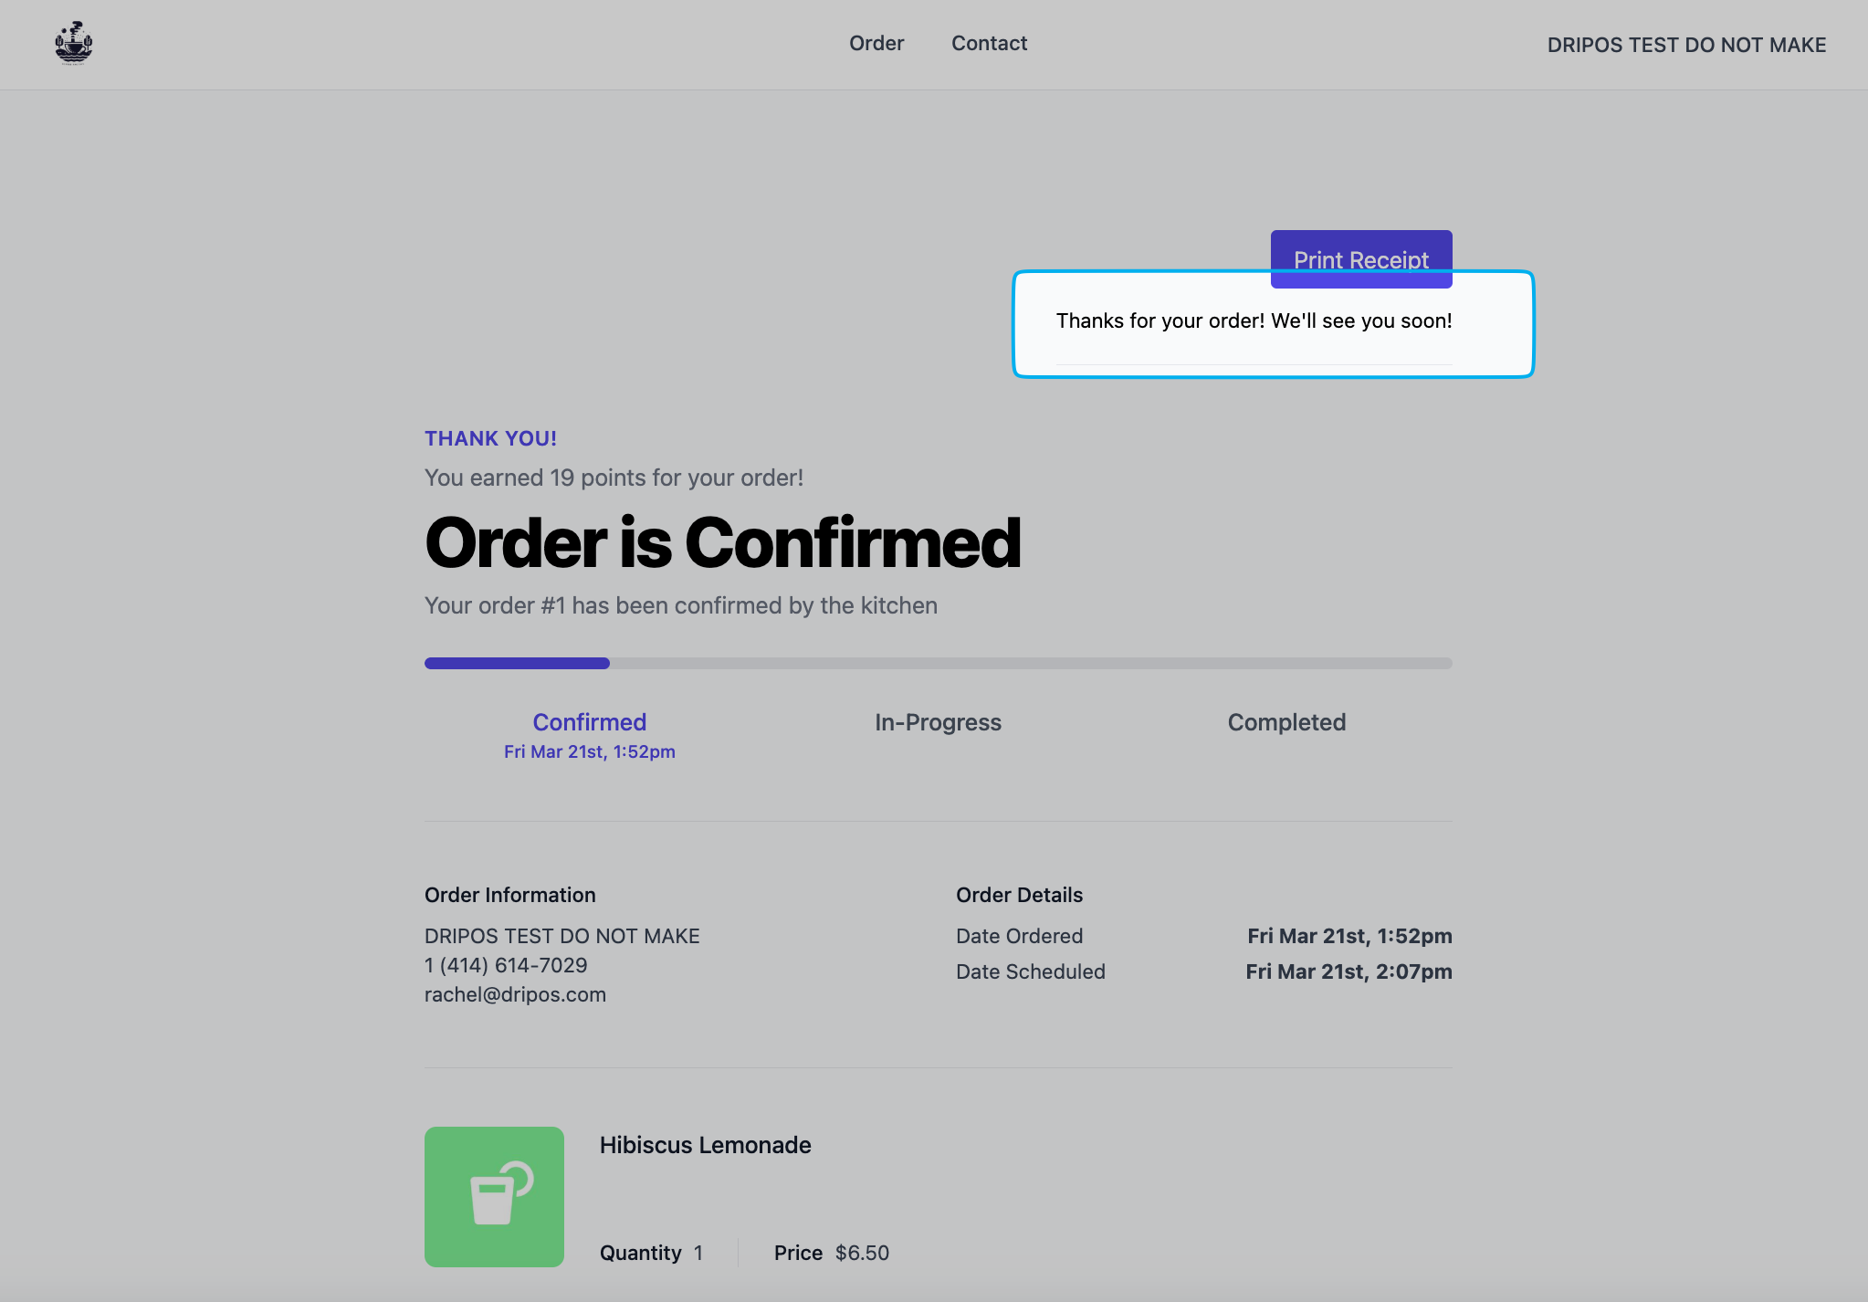This screenshot has height=1302, width=1868.
Task: Click the order status progress bar
Action: click(938, 664)
